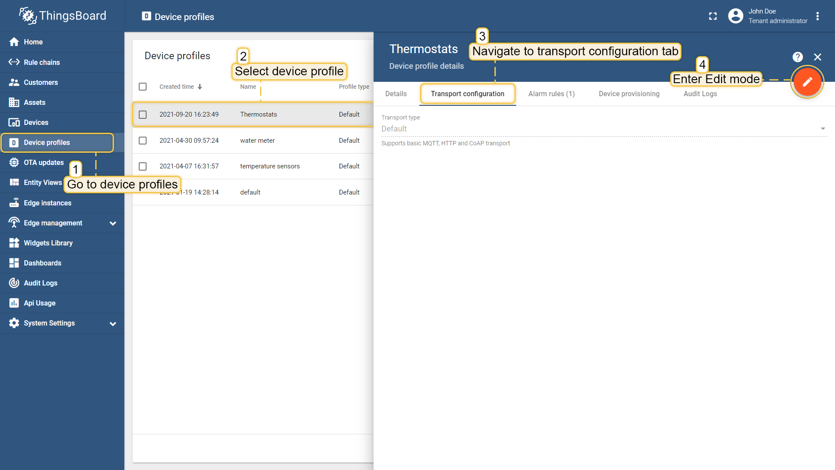The image size is (835, 470).
Task: Go to OTA updates page
Action: click(43, 162)
